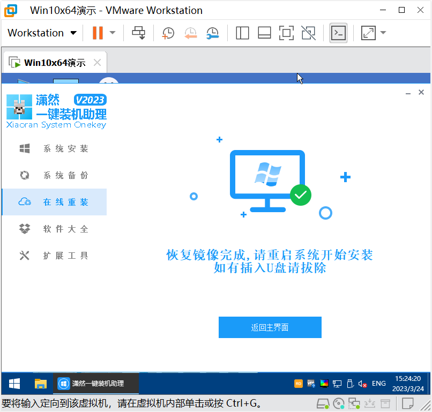Select the Win10x64演示 VM tab

[54, 63]
